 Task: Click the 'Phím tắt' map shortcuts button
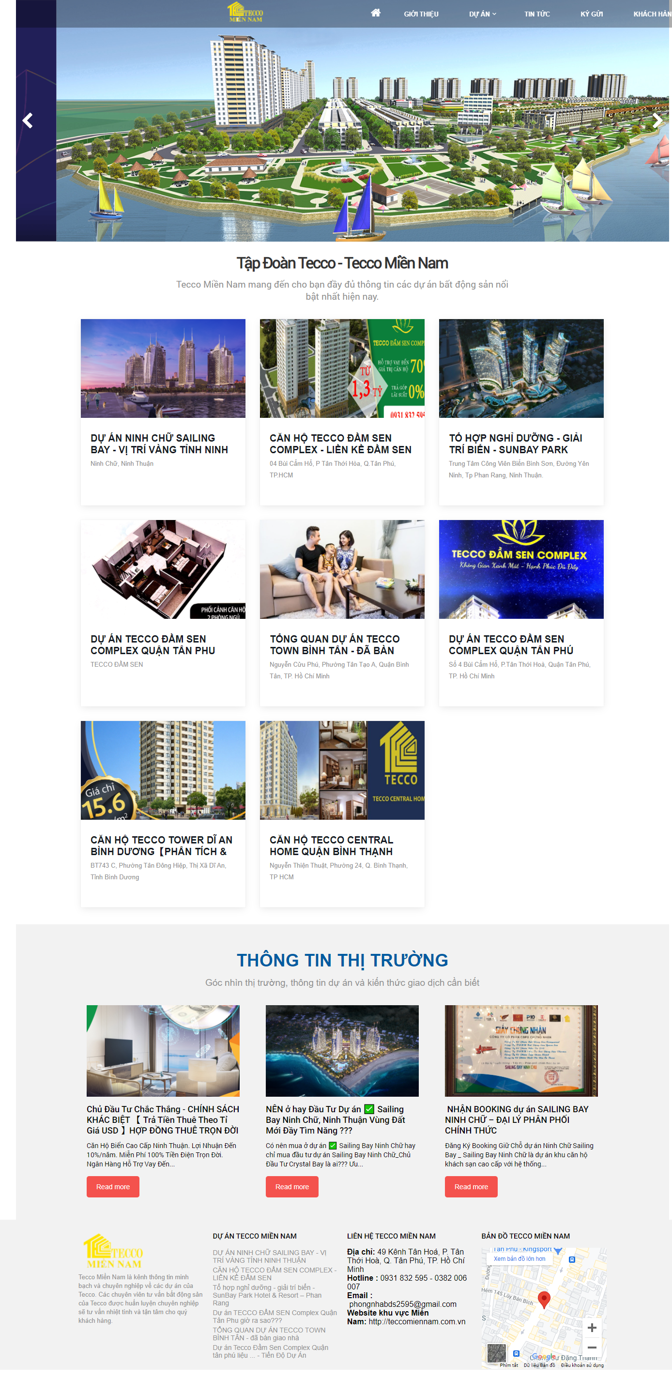(509, 1365)
